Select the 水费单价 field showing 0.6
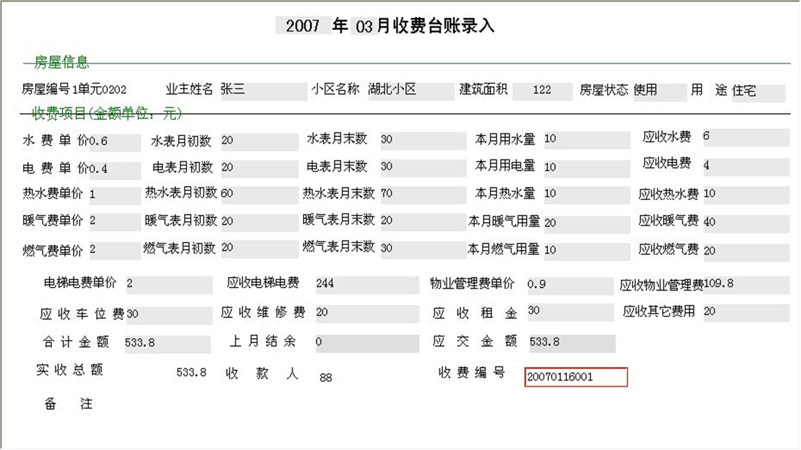The width and height of the screenshot is (801, 450). click(116, 141)
